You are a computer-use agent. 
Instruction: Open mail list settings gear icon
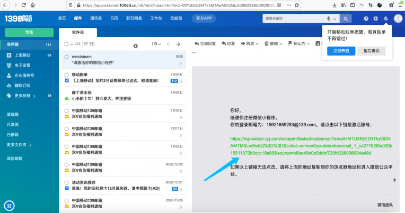[135, 46]
